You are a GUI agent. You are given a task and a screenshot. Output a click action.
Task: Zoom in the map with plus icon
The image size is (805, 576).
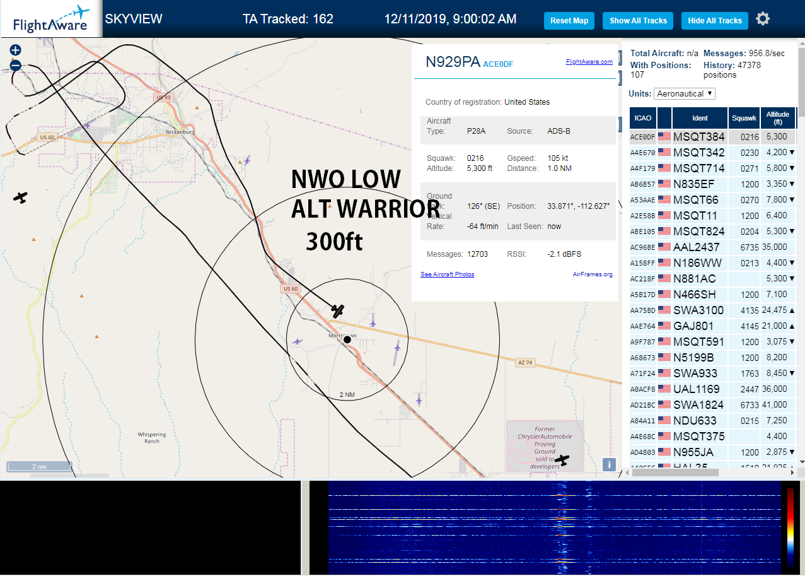click(16, 50)
